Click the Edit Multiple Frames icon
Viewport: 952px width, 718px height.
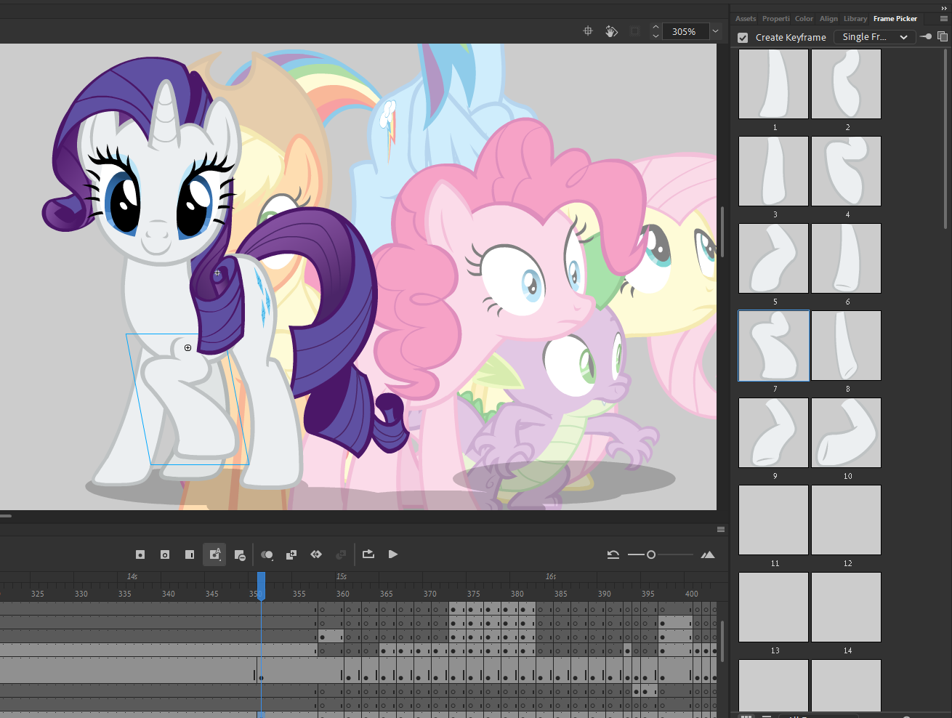coord(291,554)
